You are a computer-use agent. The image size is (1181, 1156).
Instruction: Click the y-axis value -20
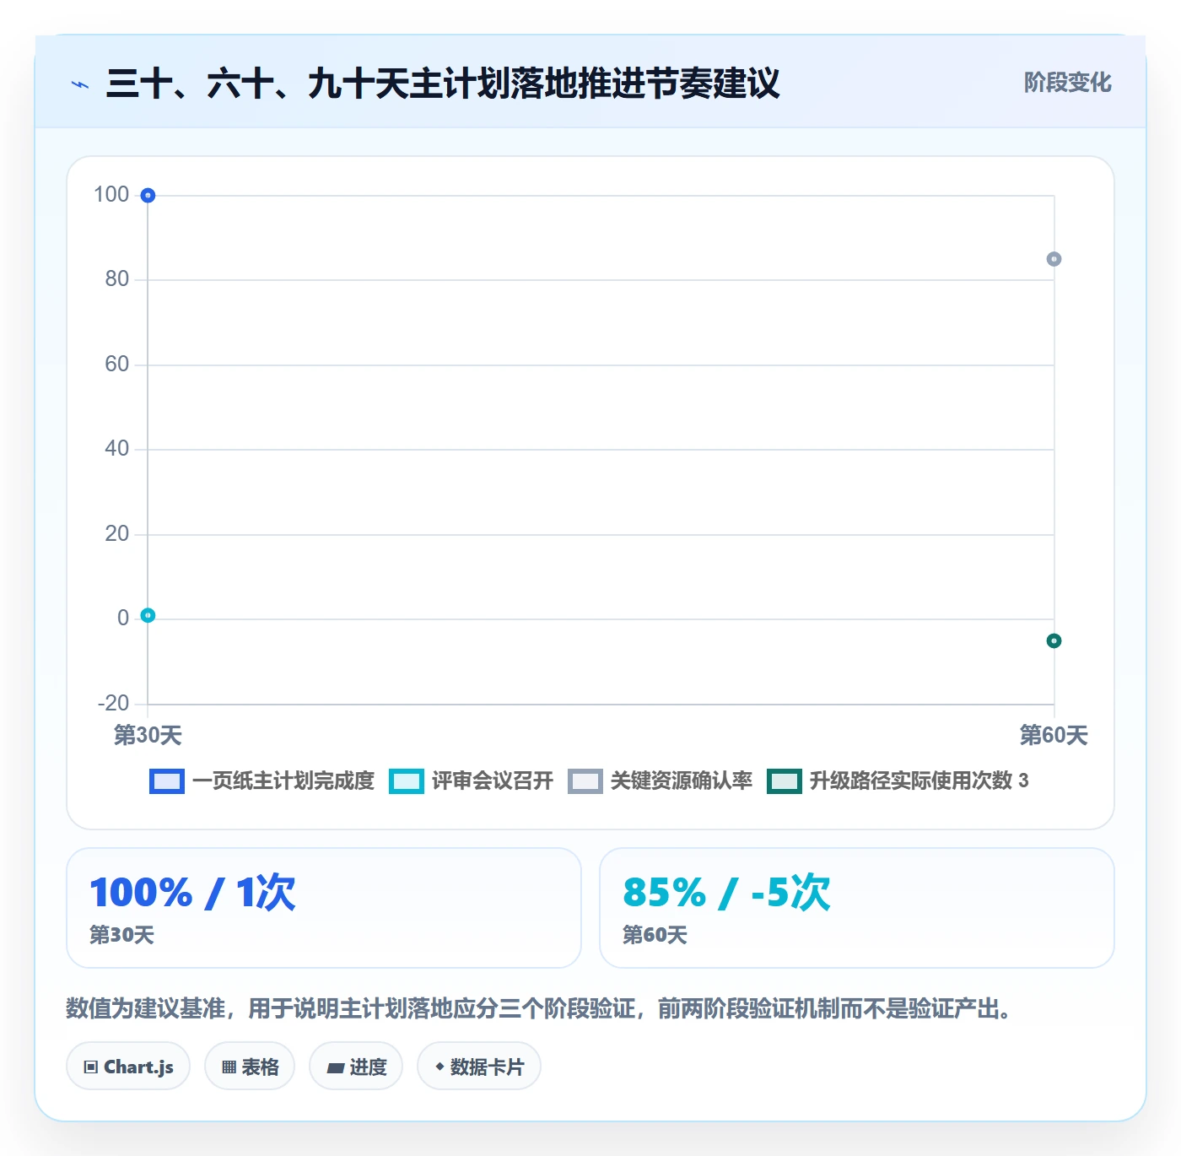(114, 703)
